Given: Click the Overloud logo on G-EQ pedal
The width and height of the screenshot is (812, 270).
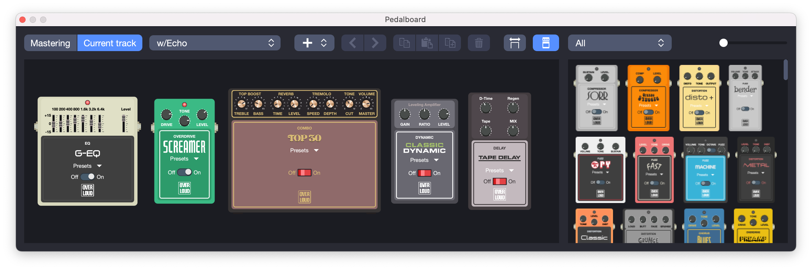Looking at the screenshot, I should [x=88, y=190].
